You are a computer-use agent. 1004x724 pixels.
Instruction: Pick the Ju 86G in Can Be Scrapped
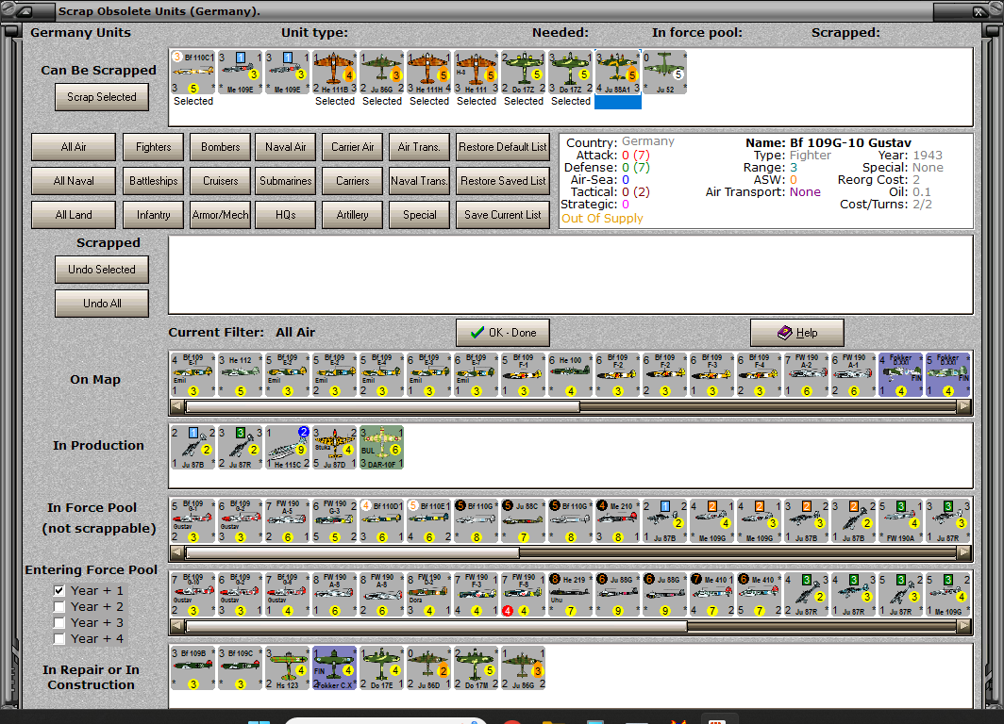(x=381, y=73)
